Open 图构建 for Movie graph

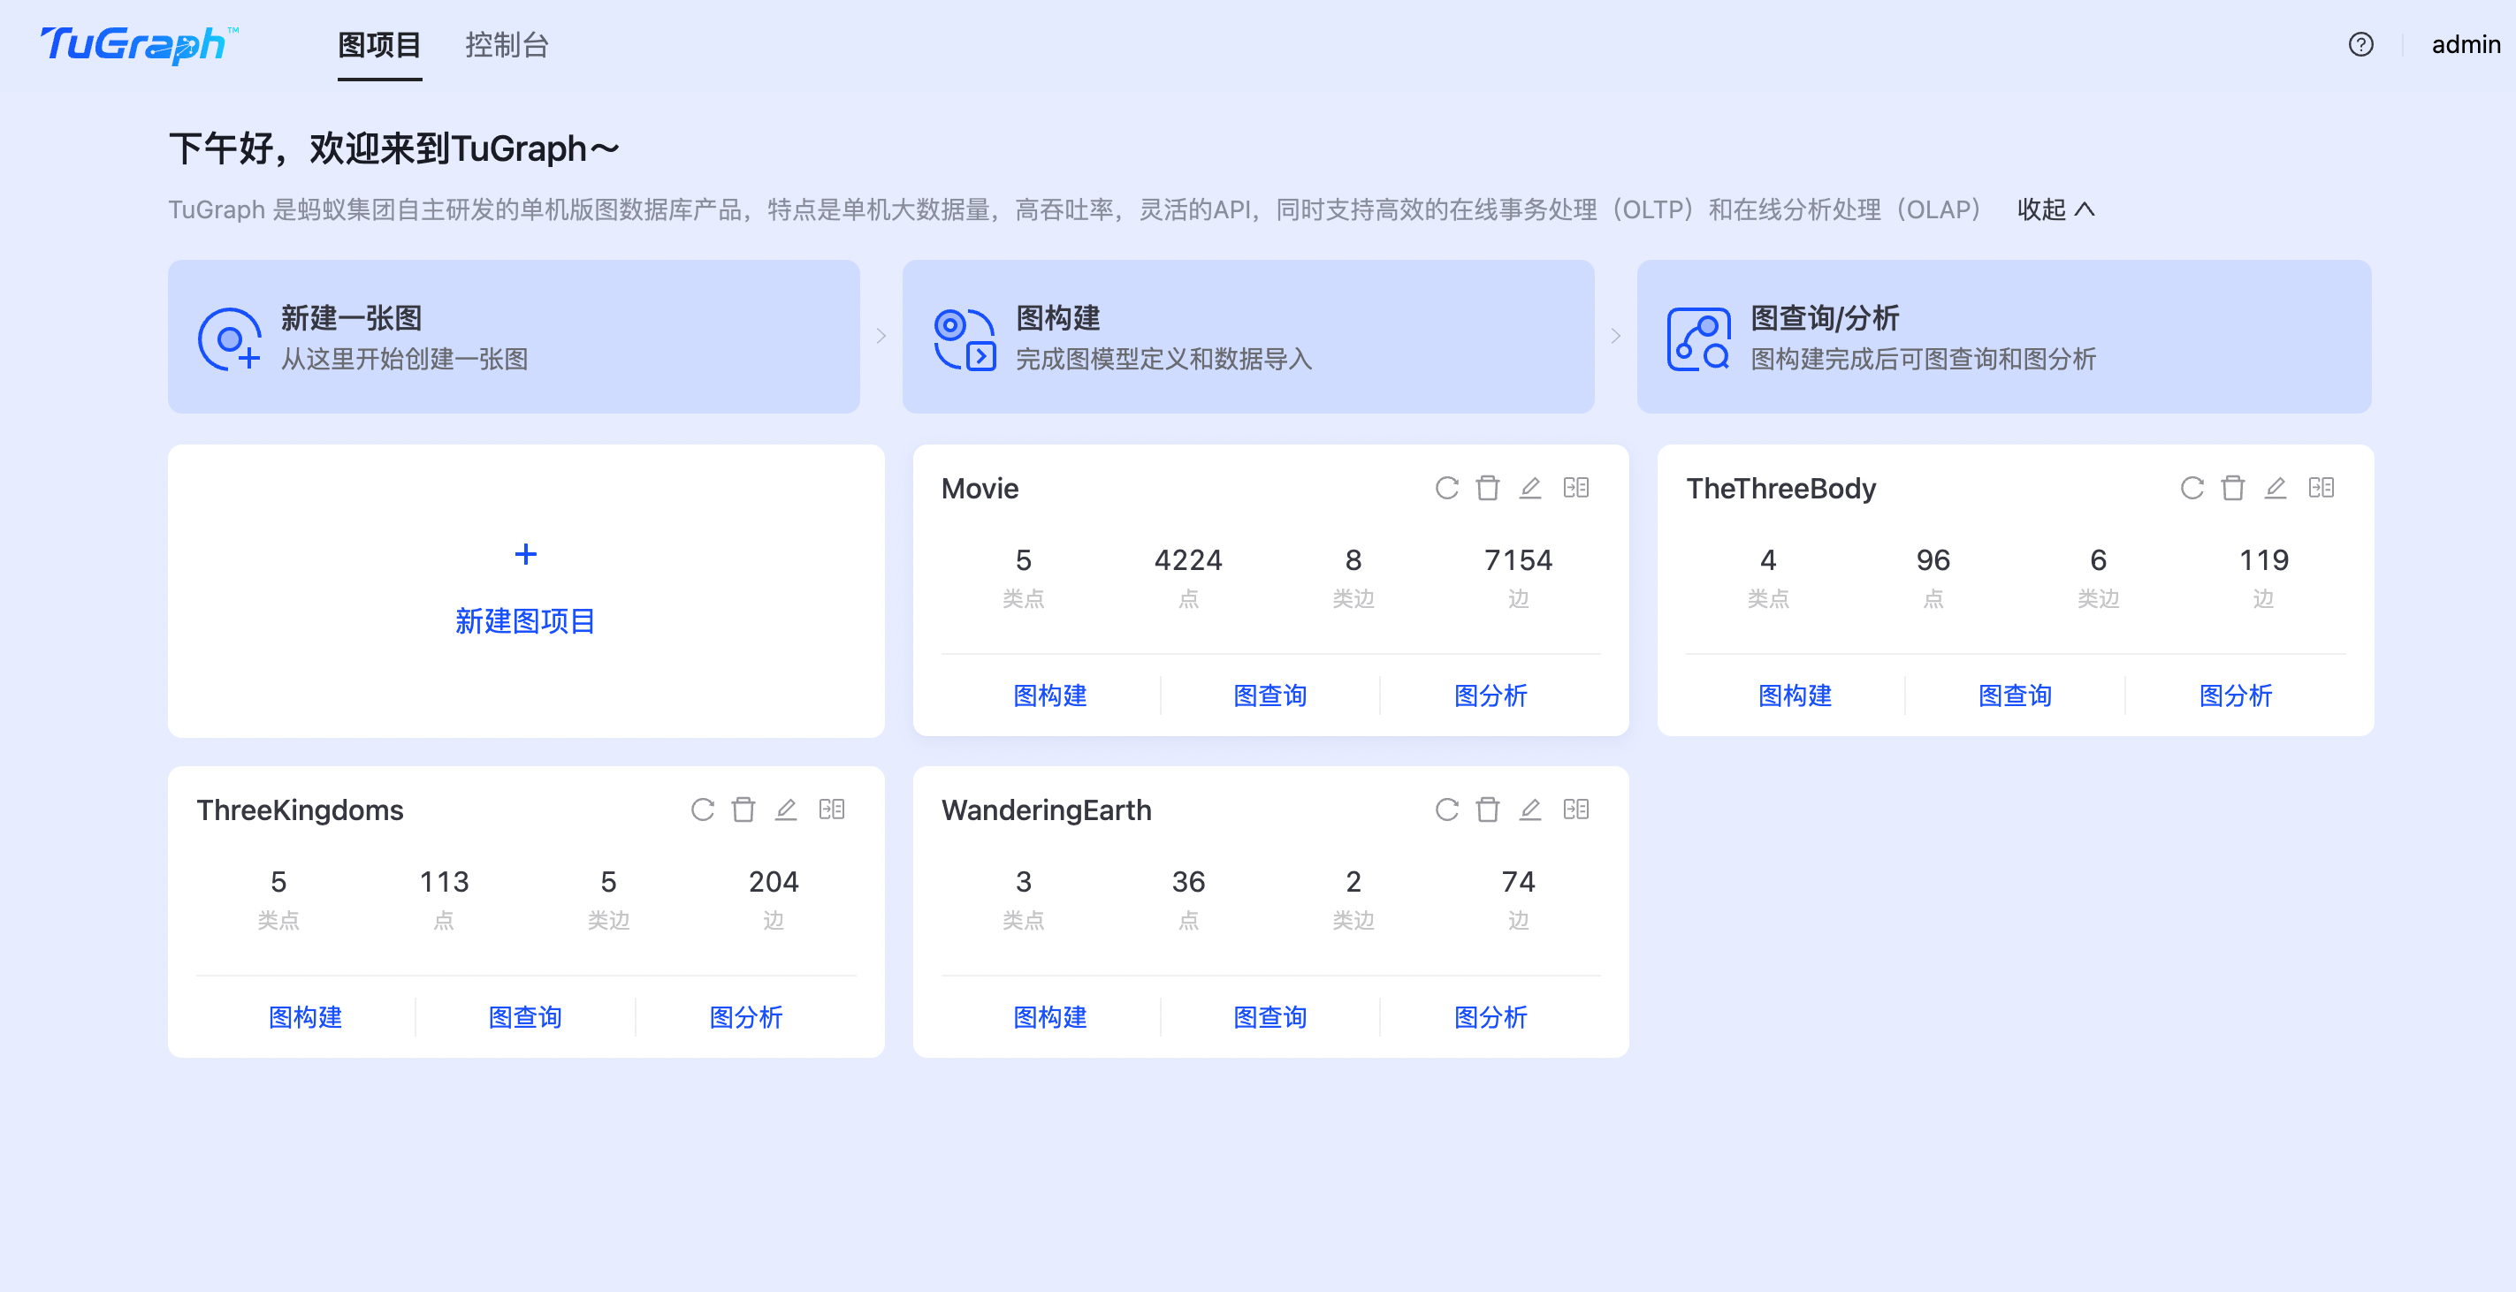1050,695
